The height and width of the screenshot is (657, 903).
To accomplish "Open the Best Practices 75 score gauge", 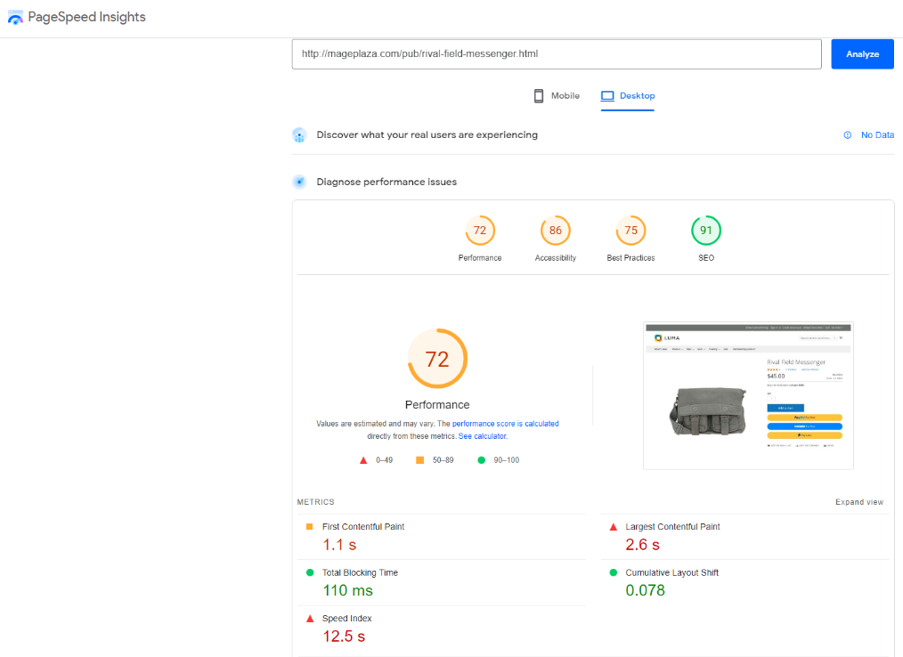I will pyautogui.click(x=630, y=231).
